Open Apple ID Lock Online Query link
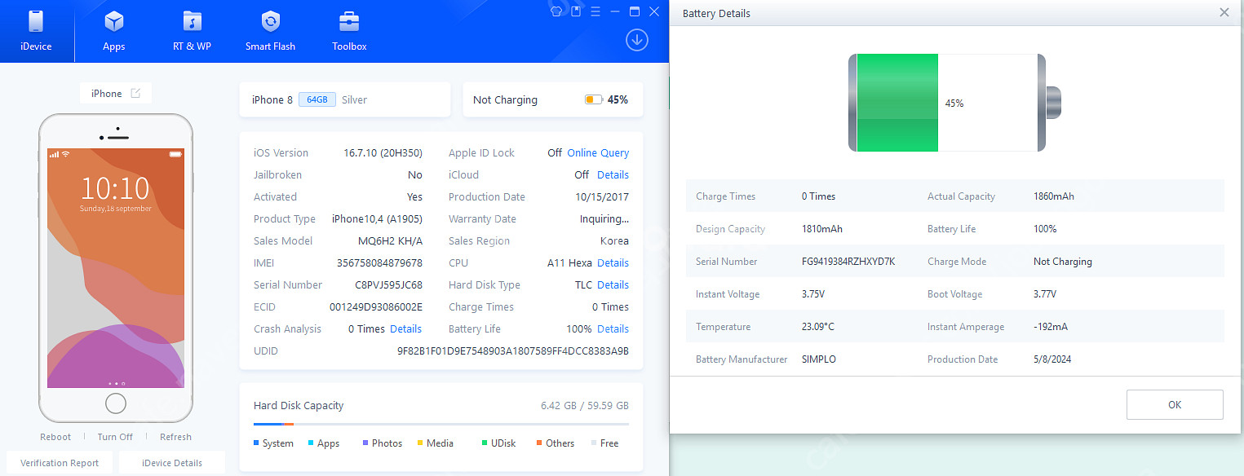Screen dimensions: 1244x476 coord(598,152)
